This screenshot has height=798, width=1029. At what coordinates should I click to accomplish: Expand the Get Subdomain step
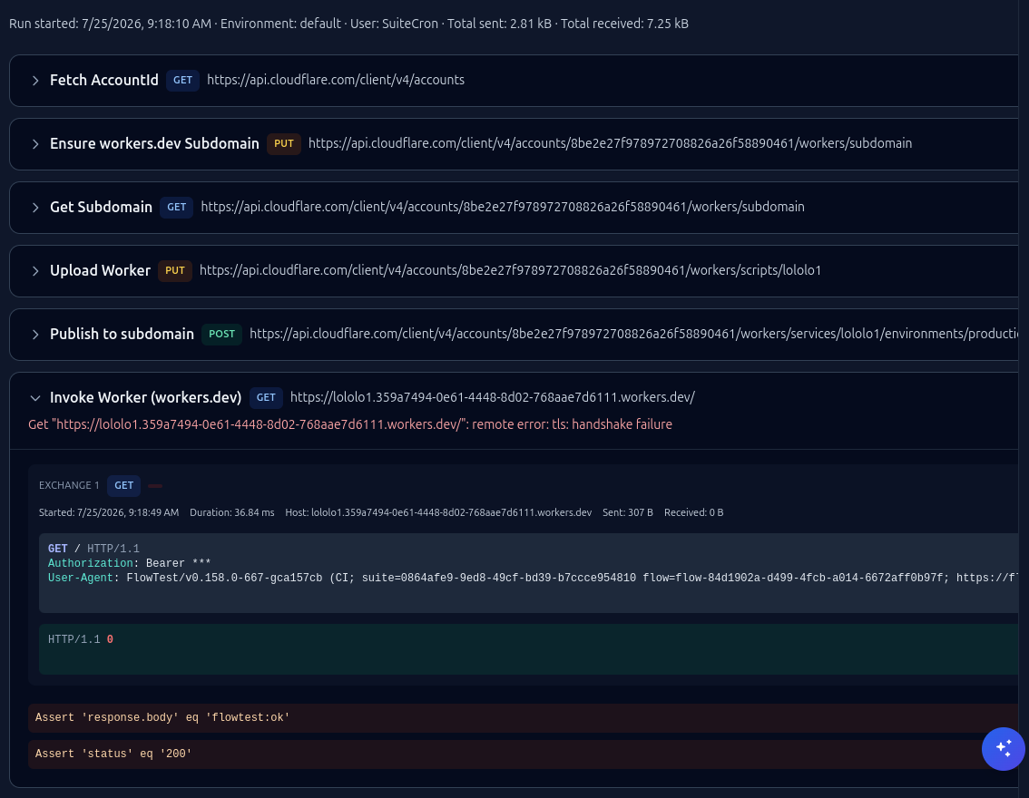click(x=35, y=208)
